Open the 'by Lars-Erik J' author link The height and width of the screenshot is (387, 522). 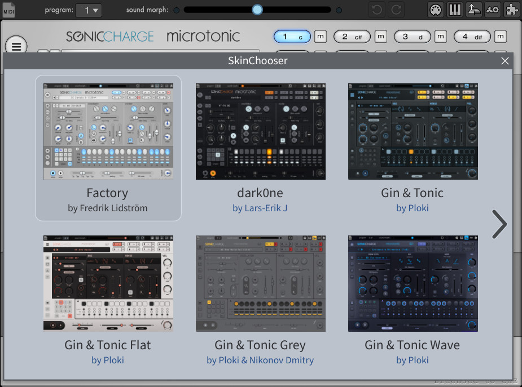tap(260, 208)
